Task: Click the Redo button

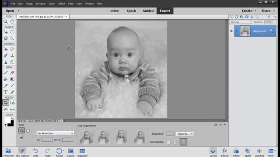Action: pyautogui.click(x=48, y=153)
